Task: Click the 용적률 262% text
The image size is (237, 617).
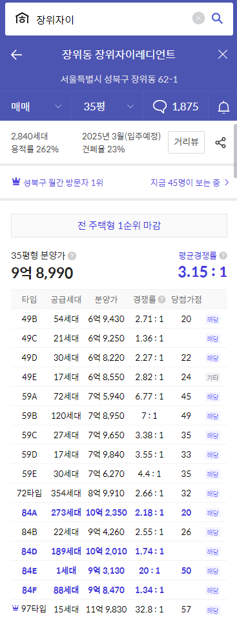Action: click(x=35, y=149)
